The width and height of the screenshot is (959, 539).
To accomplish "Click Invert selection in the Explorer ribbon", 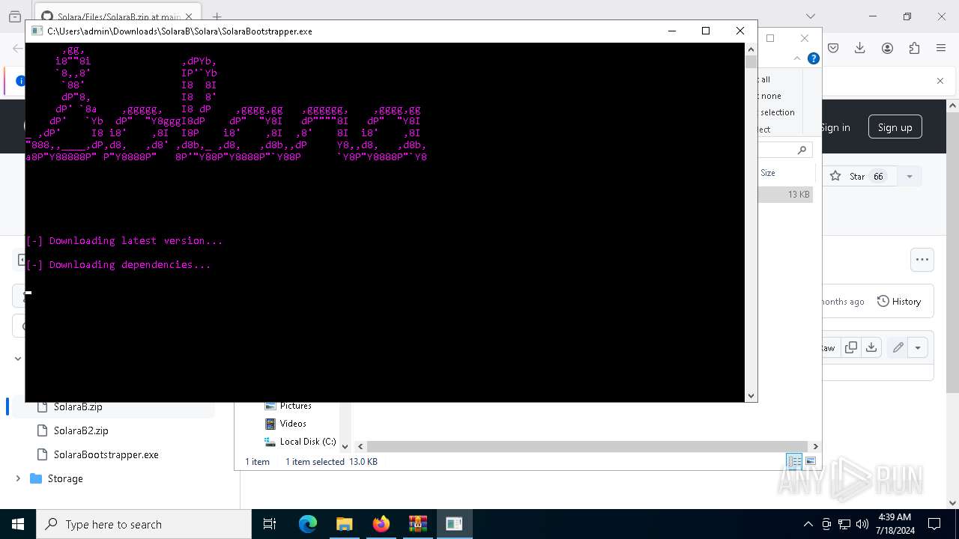I will point(776,112).
